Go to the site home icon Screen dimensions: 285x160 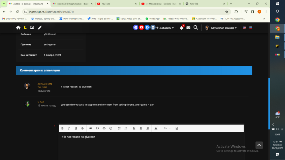click(x=18, y=28)
